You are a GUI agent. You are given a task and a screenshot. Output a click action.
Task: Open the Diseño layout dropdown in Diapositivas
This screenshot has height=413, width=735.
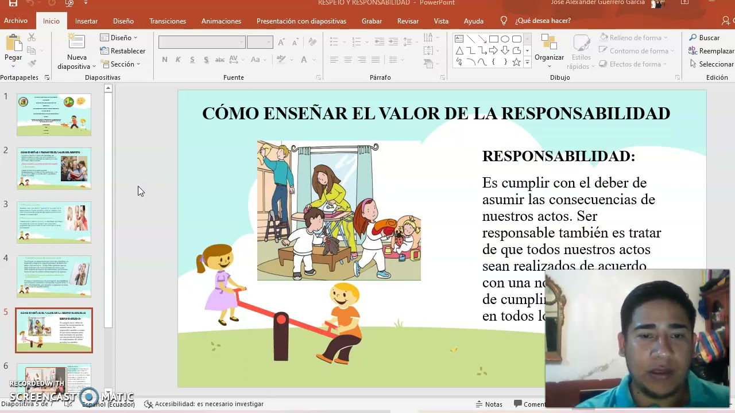pos(119,37)
